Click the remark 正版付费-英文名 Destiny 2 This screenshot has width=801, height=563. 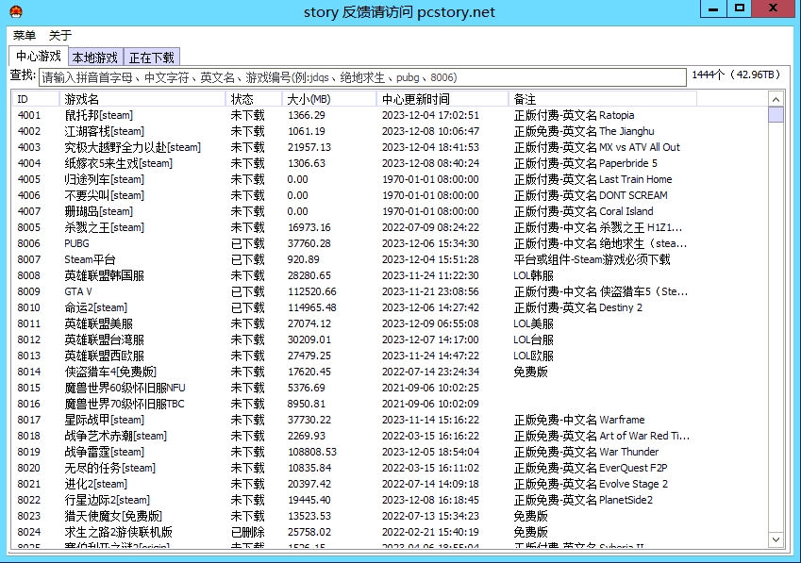pyautogui.click(x=578, y=307)
